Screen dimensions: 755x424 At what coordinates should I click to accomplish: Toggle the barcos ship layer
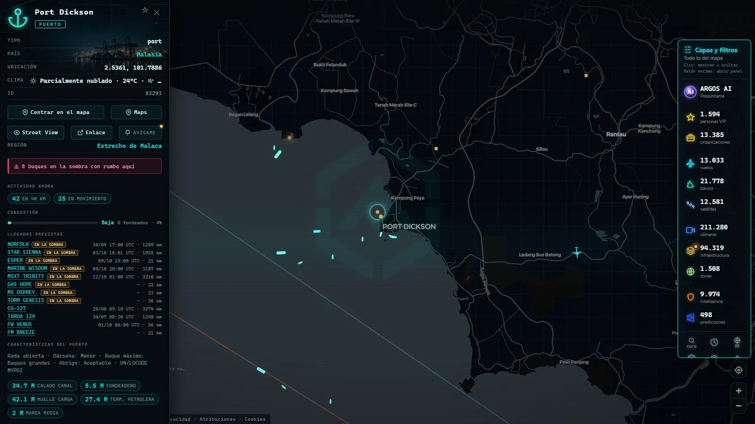[690, 184]
